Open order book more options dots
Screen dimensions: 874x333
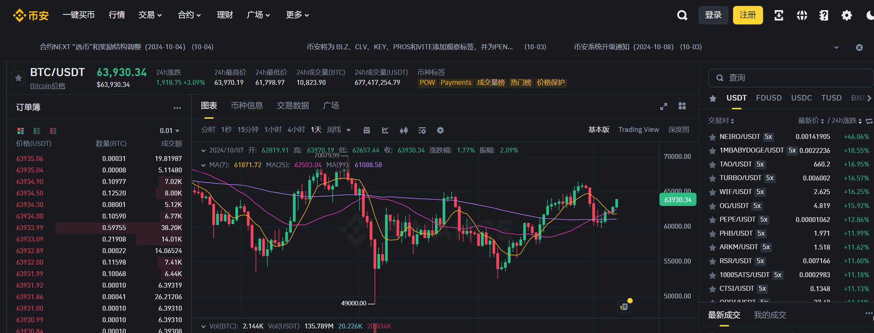177,108
